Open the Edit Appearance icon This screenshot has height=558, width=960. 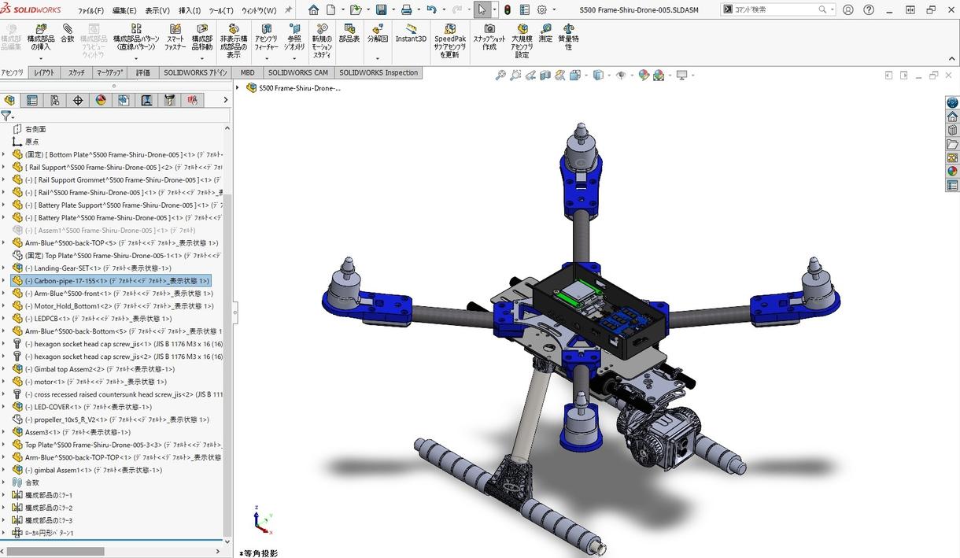click(642, 75)
